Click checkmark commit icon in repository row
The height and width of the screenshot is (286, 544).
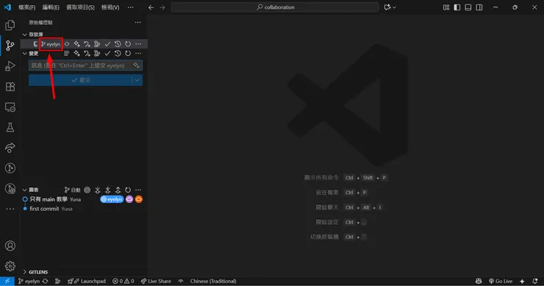[x=107, y=44]
